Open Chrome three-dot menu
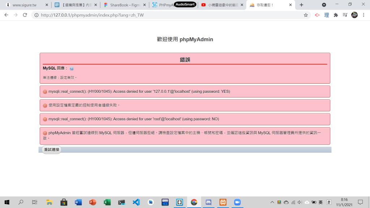Image resolution: width=370 pixels, height=208 pixels. (x=363, y=15)
